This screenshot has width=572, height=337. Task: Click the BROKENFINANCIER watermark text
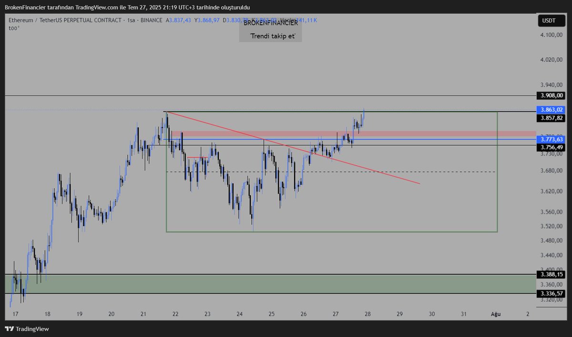coord(270,22)
